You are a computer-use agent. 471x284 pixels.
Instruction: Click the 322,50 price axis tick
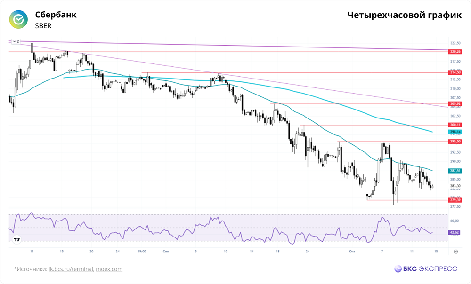tap(455, 43)
